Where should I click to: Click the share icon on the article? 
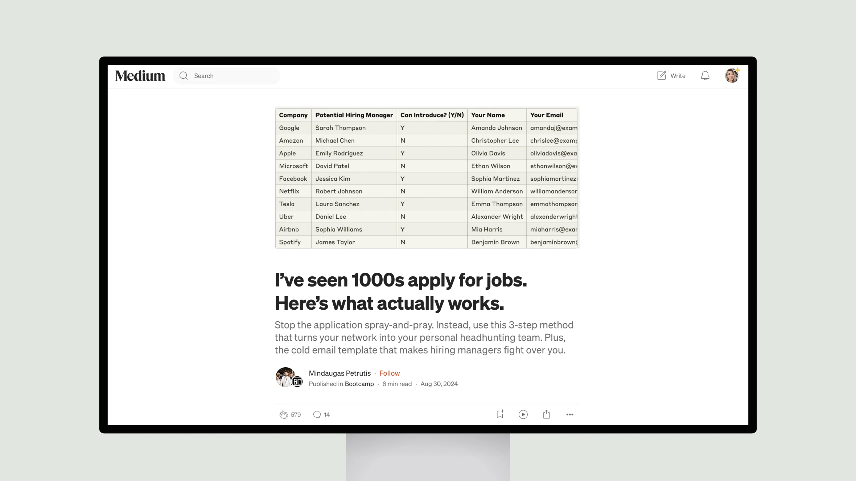[546, 414]
